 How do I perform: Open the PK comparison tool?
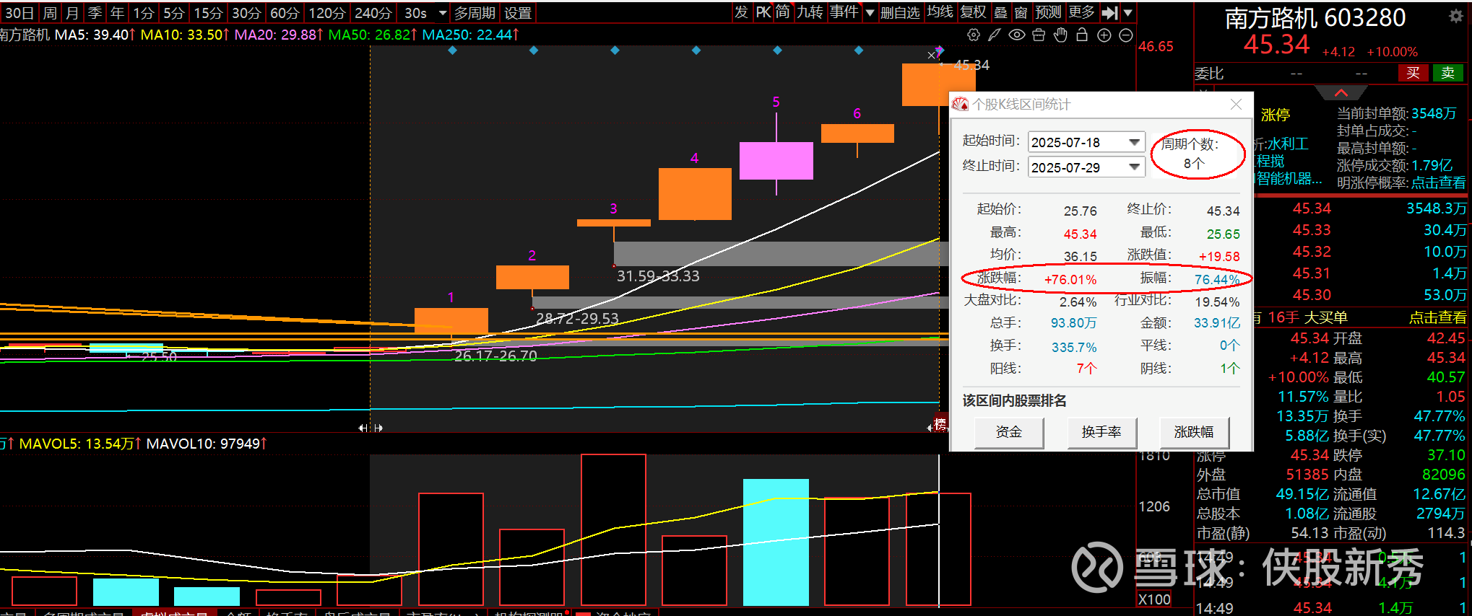pos(763,12)
